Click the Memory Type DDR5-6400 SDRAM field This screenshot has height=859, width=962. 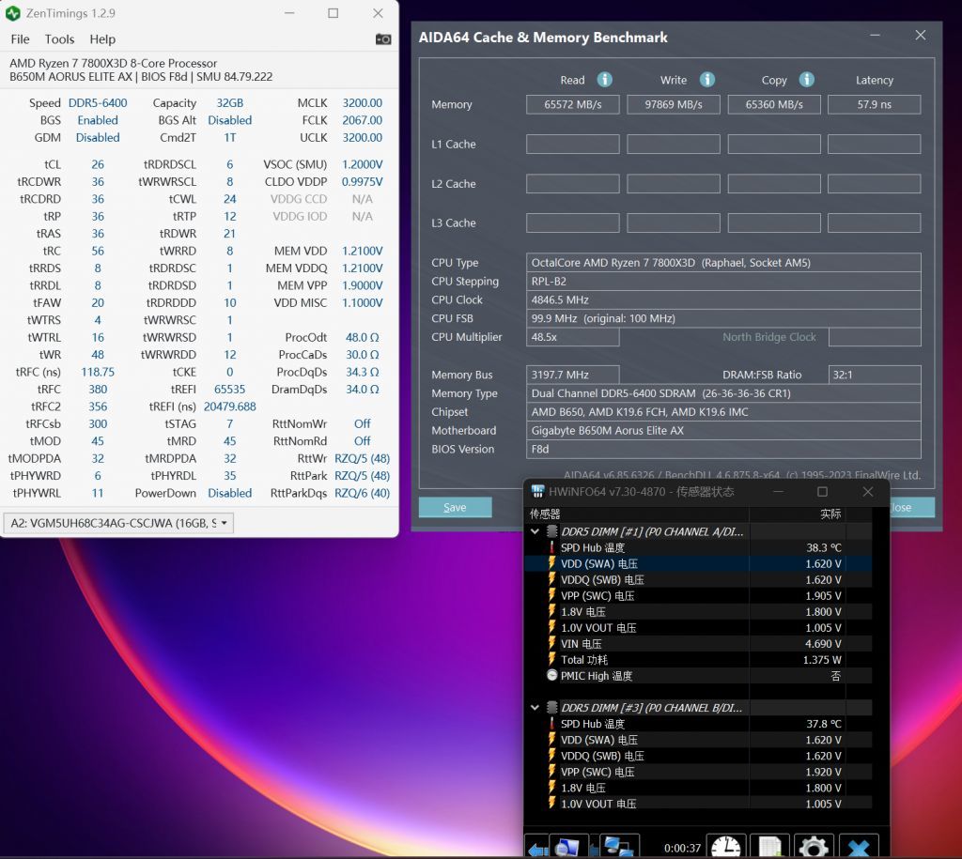click(x=723, y=393)
